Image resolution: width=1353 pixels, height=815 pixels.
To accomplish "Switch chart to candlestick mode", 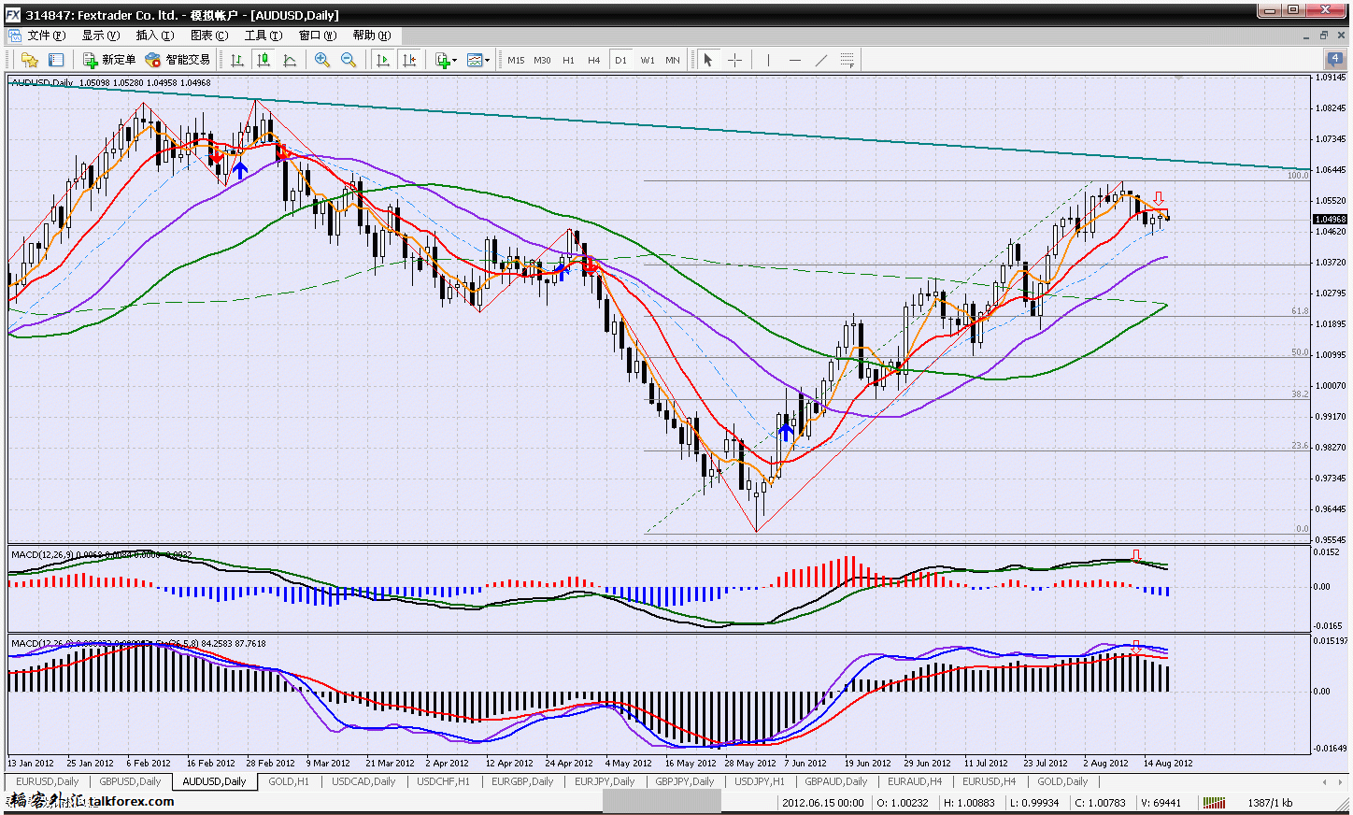I will point(263,60).
